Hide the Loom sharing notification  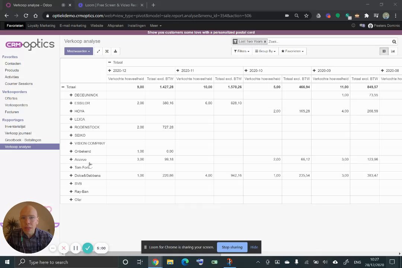254,247
